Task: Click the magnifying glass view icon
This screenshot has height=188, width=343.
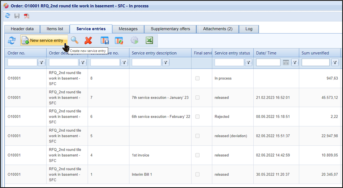Action: point(74,40)
